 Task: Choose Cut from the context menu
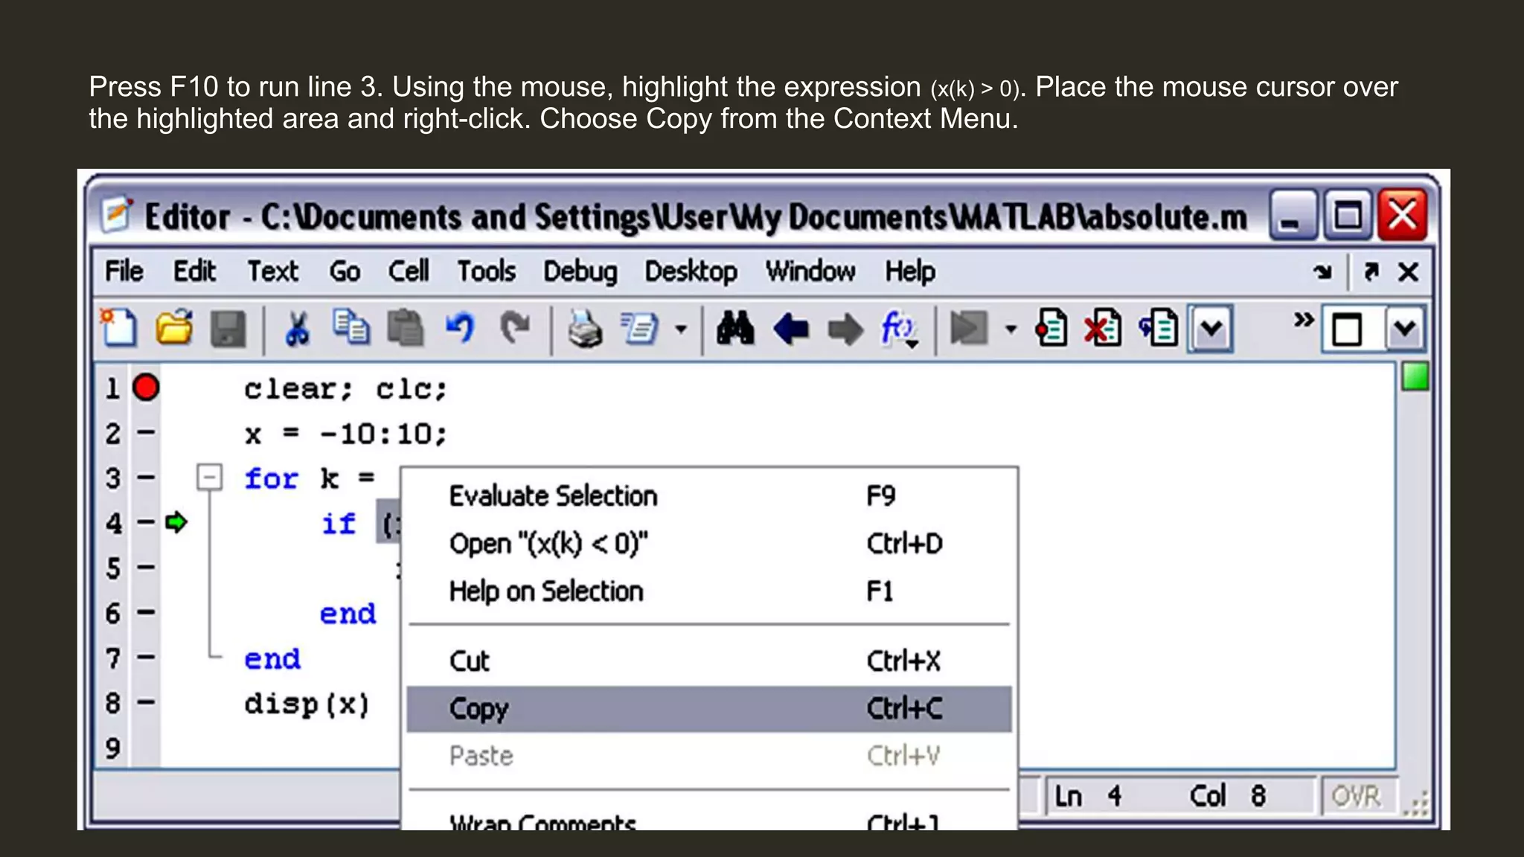709,661
